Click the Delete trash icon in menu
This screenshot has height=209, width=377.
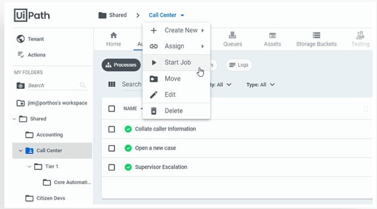coord(154,111)
